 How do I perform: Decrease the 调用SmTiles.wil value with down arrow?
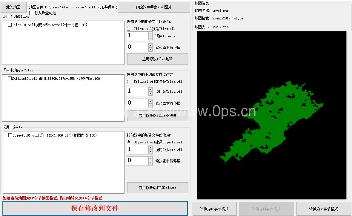[x=150, y=94]
